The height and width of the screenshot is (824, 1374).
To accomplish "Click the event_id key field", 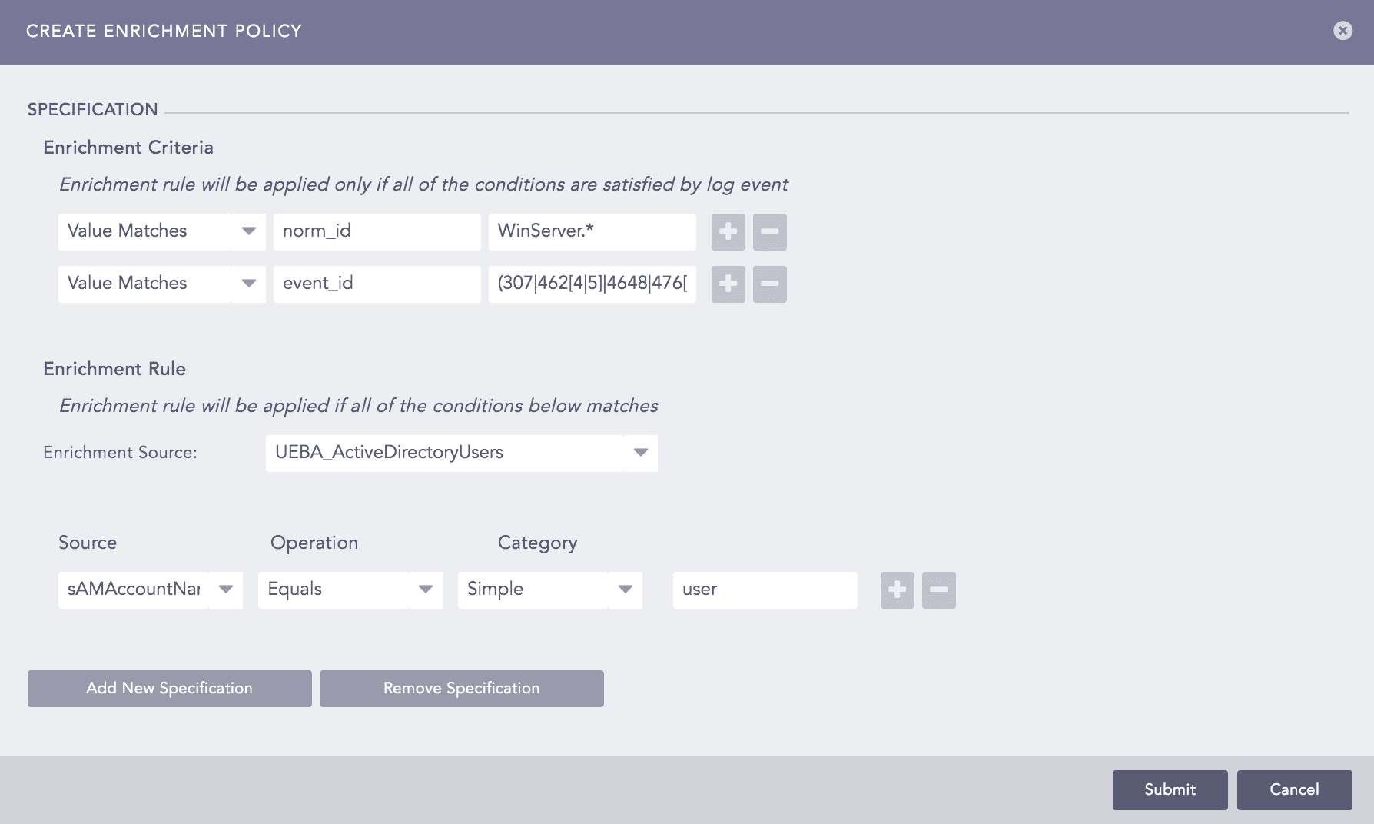I will pyautogui.click(x=377, y=284).
